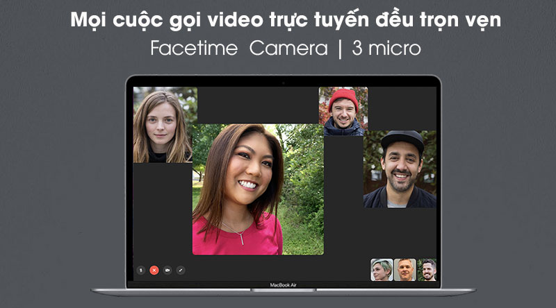This screenshot has width=556, height=308.
Task: Click the laptop's front lid notch
Action: click(283, 290)
